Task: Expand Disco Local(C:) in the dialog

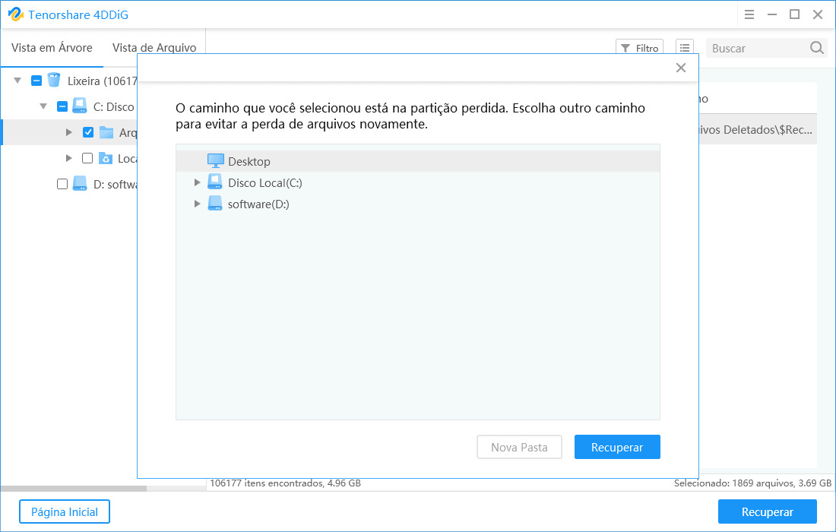Action: click(x=198, y=182)
